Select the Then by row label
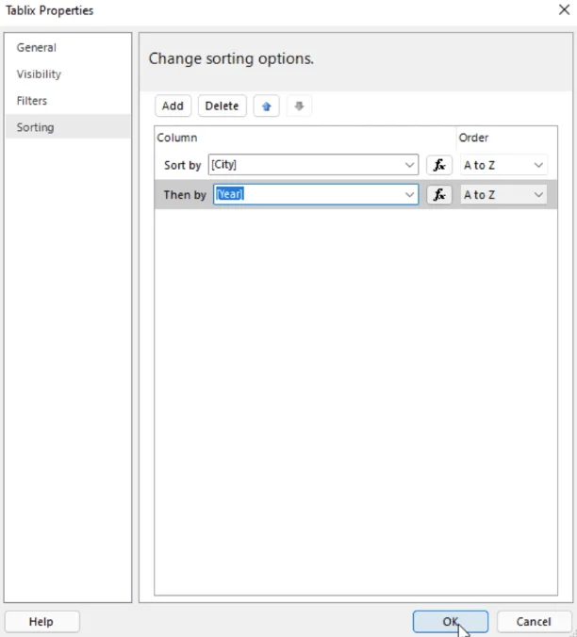 pyautogui.click(x=185, y=195)
